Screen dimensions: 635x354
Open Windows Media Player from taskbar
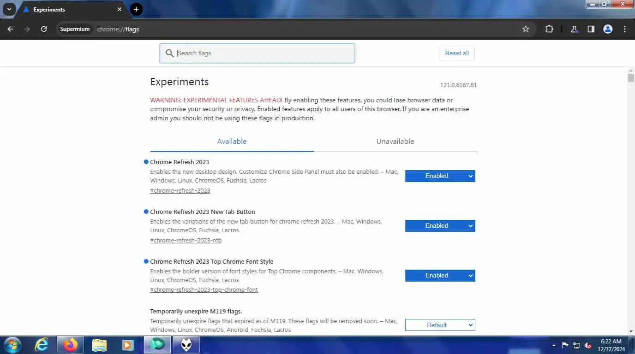click(x=128, y=345)
